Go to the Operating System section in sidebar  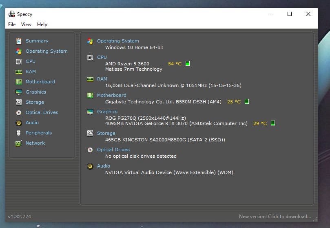click(x=47, y=51)
